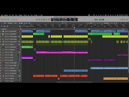Stop playback with the Stop button
Viewport: 129px width, 97px height.
pos(42,19)
